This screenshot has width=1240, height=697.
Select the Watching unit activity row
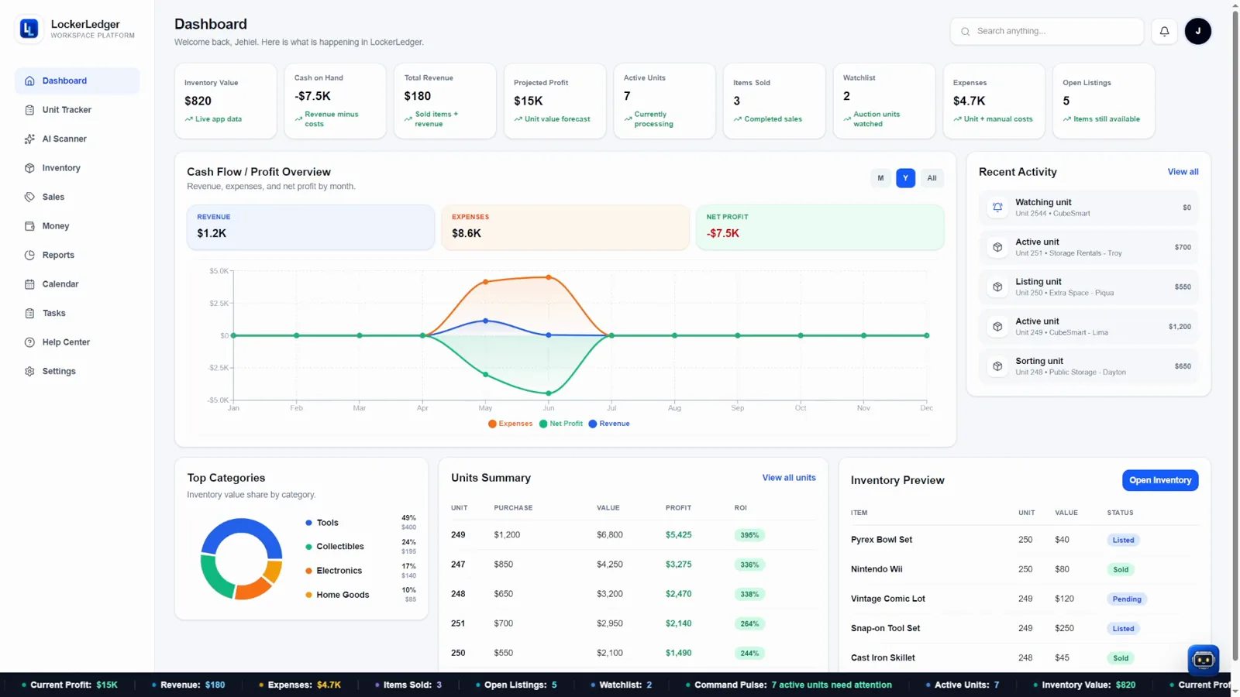coord(1089,208)
